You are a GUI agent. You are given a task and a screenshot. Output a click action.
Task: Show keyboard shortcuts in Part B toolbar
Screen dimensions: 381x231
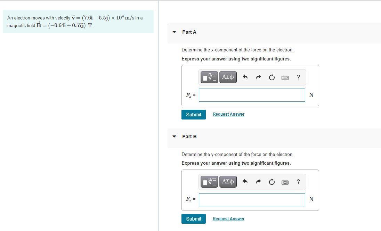coord(285,182)
